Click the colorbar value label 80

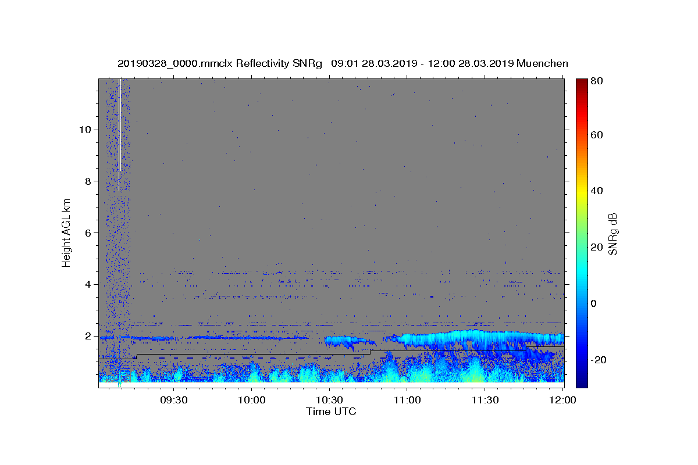[x=596, y=81]
